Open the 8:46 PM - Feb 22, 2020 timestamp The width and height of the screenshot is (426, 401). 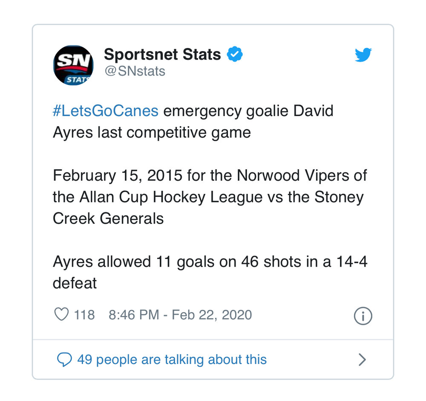tap(180, 315)
